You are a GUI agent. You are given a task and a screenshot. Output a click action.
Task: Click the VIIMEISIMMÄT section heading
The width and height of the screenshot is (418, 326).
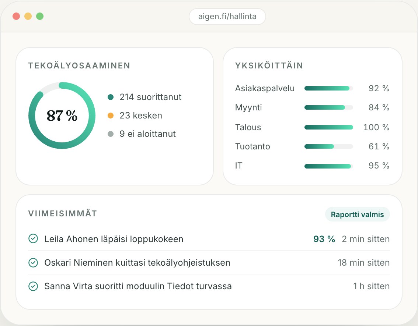[63, 213]
